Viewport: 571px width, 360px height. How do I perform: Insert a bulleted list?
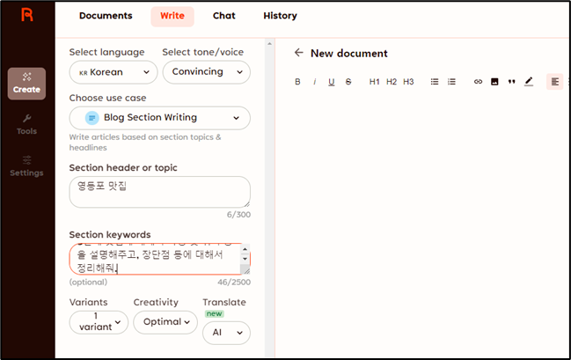click(x=435, y=82)
